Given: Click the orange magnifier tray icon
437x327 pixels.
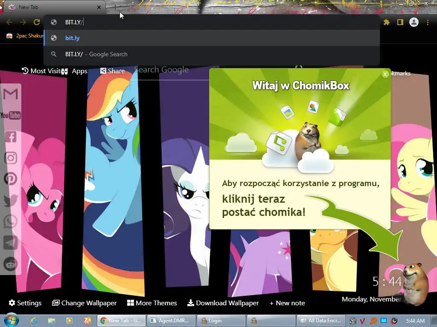Looking at the screenshot, I should click(x=373, y=321).
